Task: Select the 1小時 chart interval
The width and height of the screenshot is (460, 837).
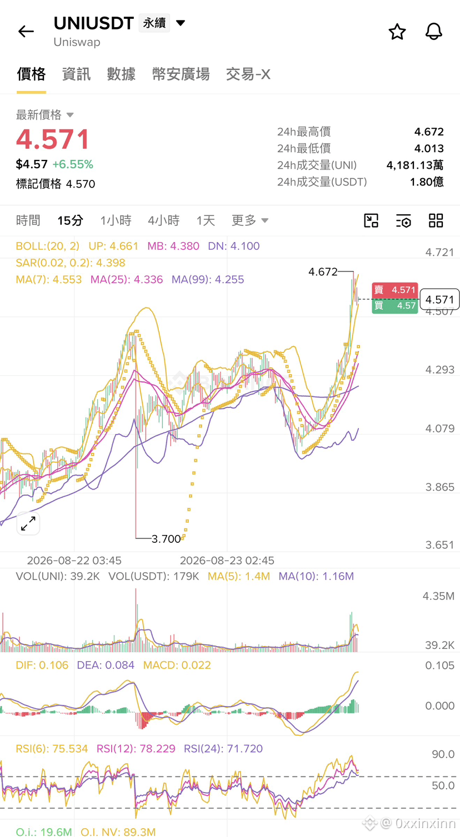Action: [116, 220]
